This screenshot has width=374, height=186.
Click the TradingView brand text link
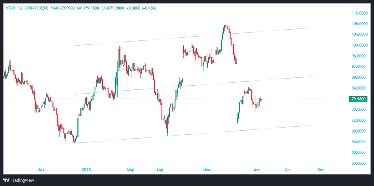(x=22, y=180)
